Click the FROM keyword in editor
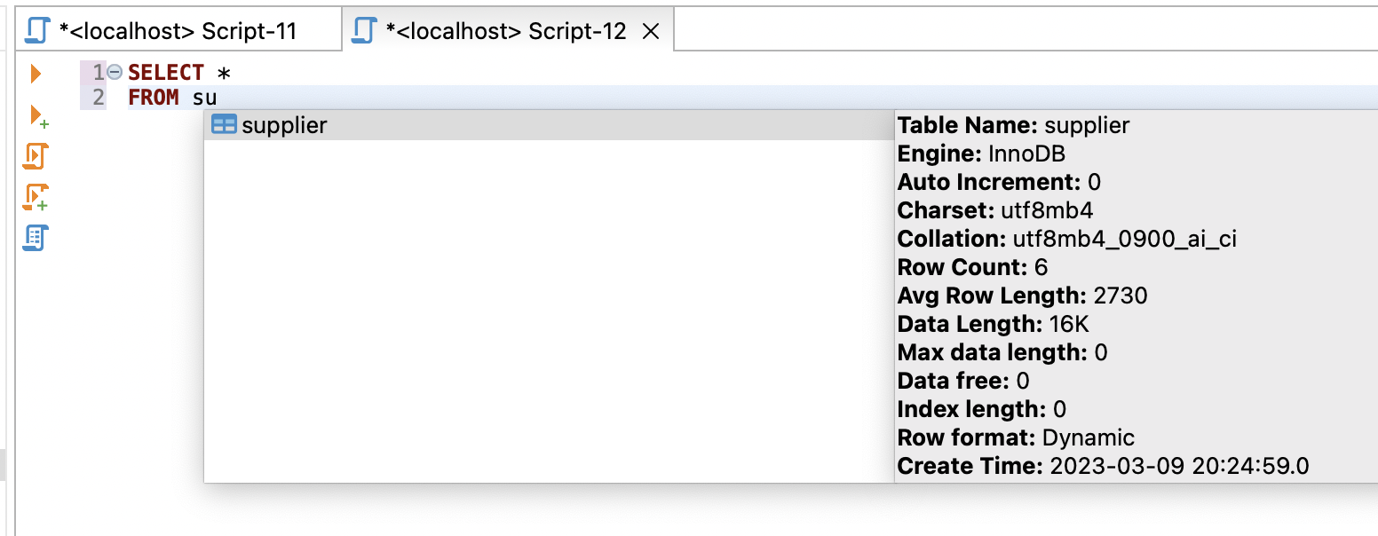The image size is (1378, 536). tap(154, 98)
